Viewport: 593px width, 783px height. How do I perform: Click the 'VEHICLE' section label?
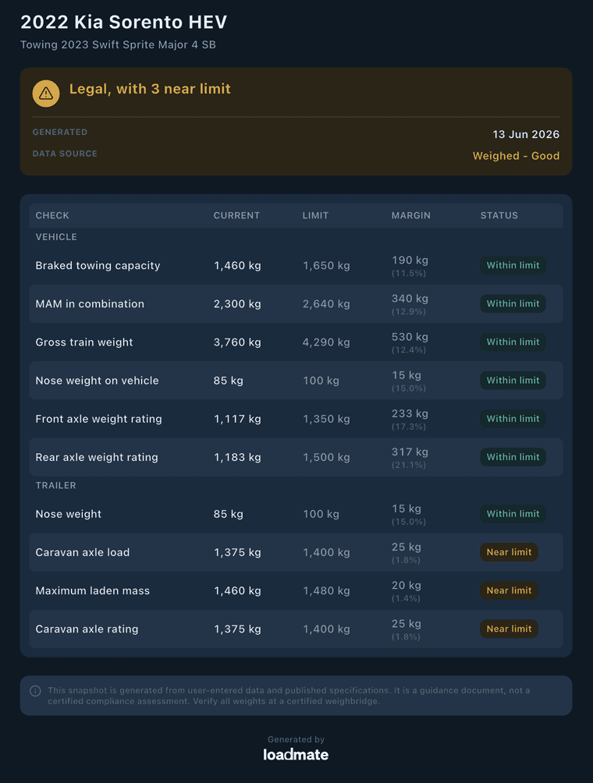pos(56,237)
